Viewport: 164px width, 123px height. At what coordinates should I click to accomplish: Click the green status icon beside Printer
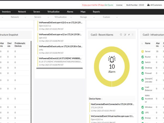(x=142, y=118)
